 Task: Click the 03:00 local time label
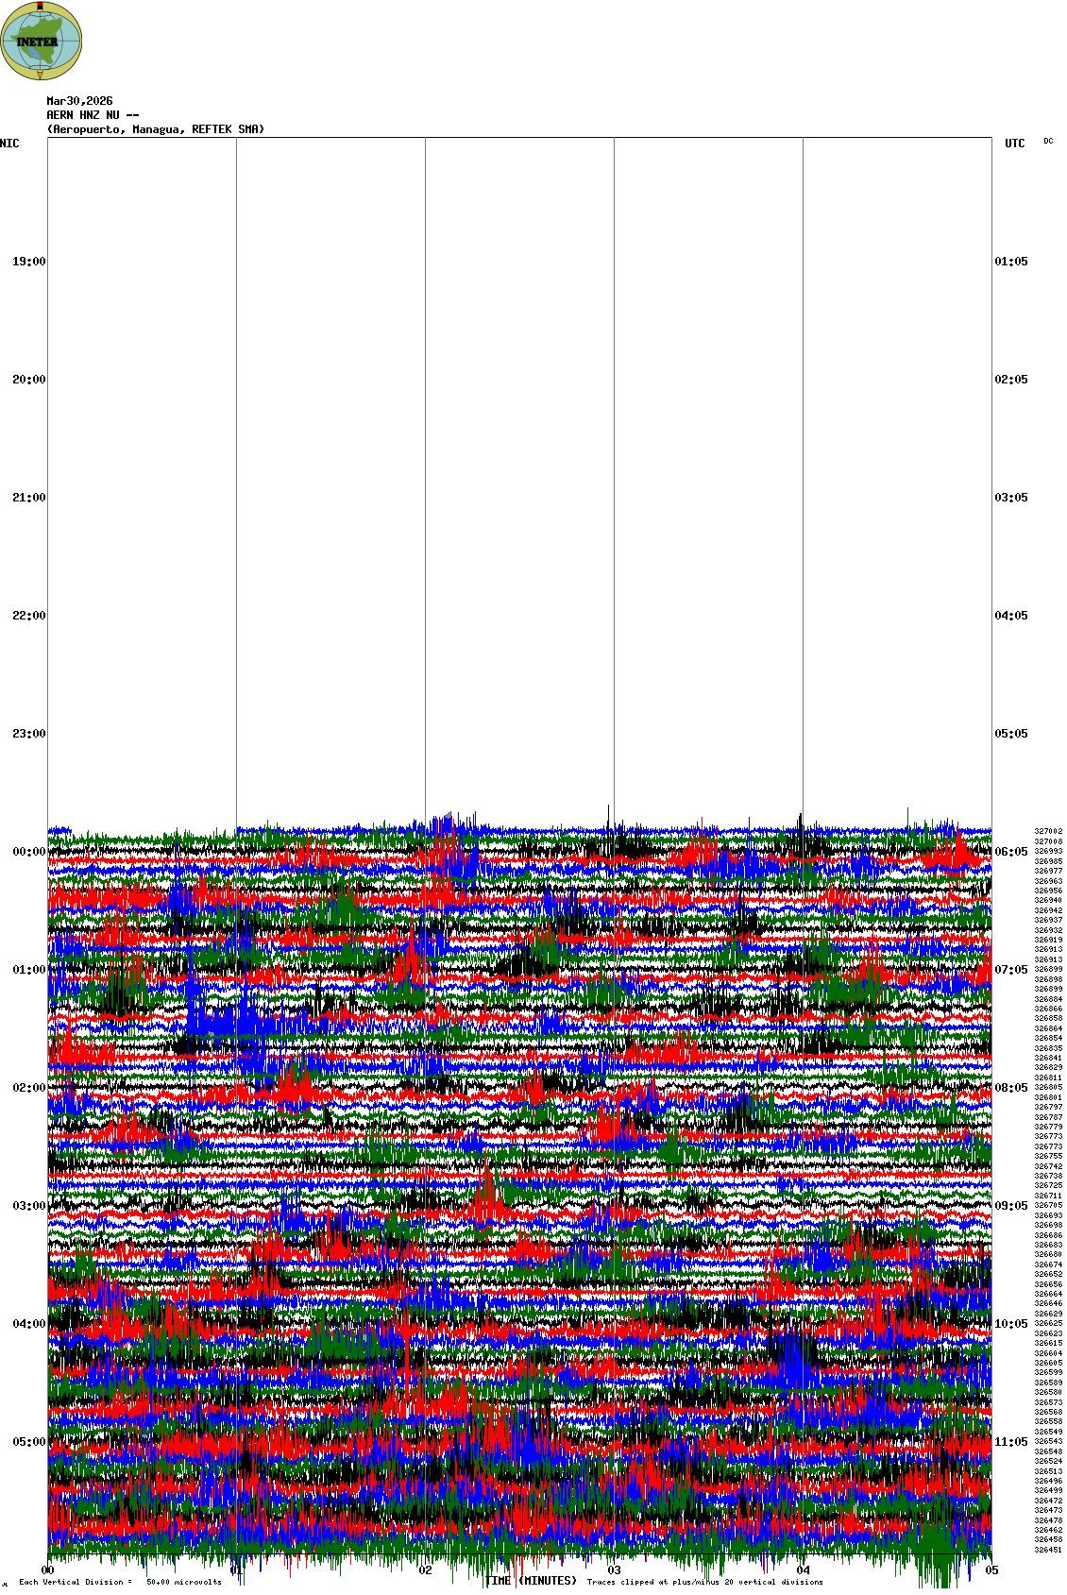pyautogui.click(x=28, y=1206)
